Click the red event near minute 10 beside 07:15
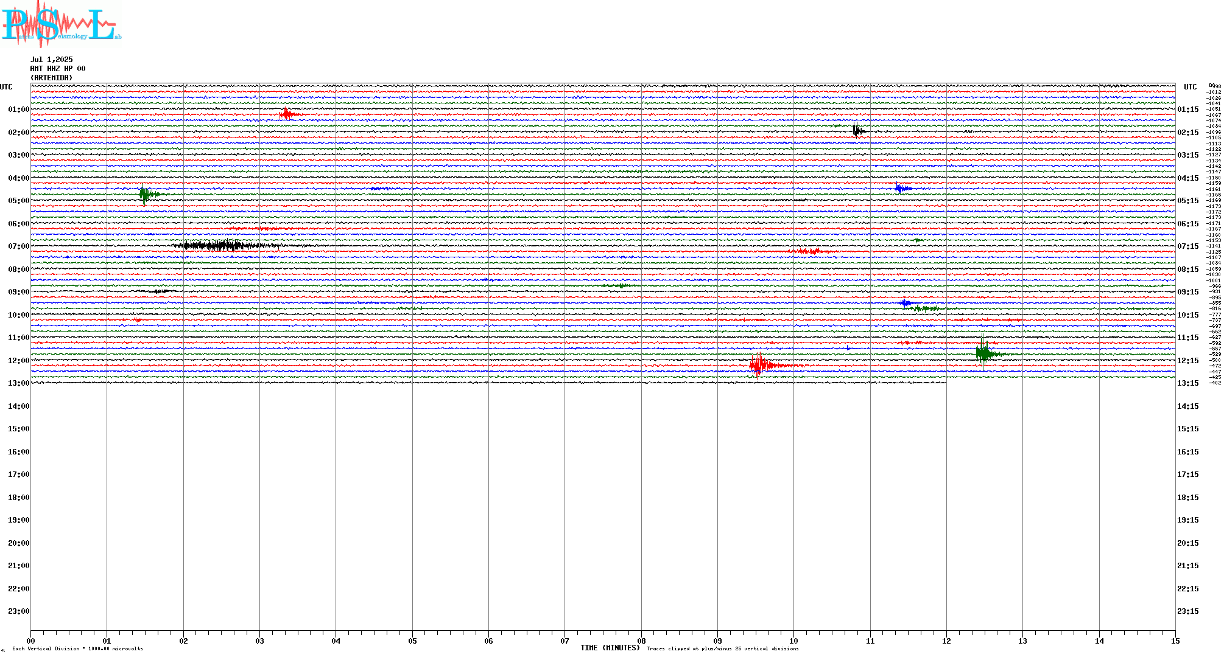This screenshot has width=1224, height=657. [x=809, y=251]
